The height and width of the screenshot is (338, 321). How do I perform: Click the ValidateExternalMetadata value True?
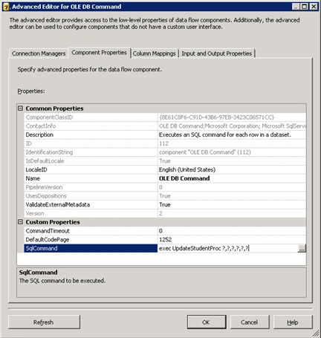(x=232, y=204)
